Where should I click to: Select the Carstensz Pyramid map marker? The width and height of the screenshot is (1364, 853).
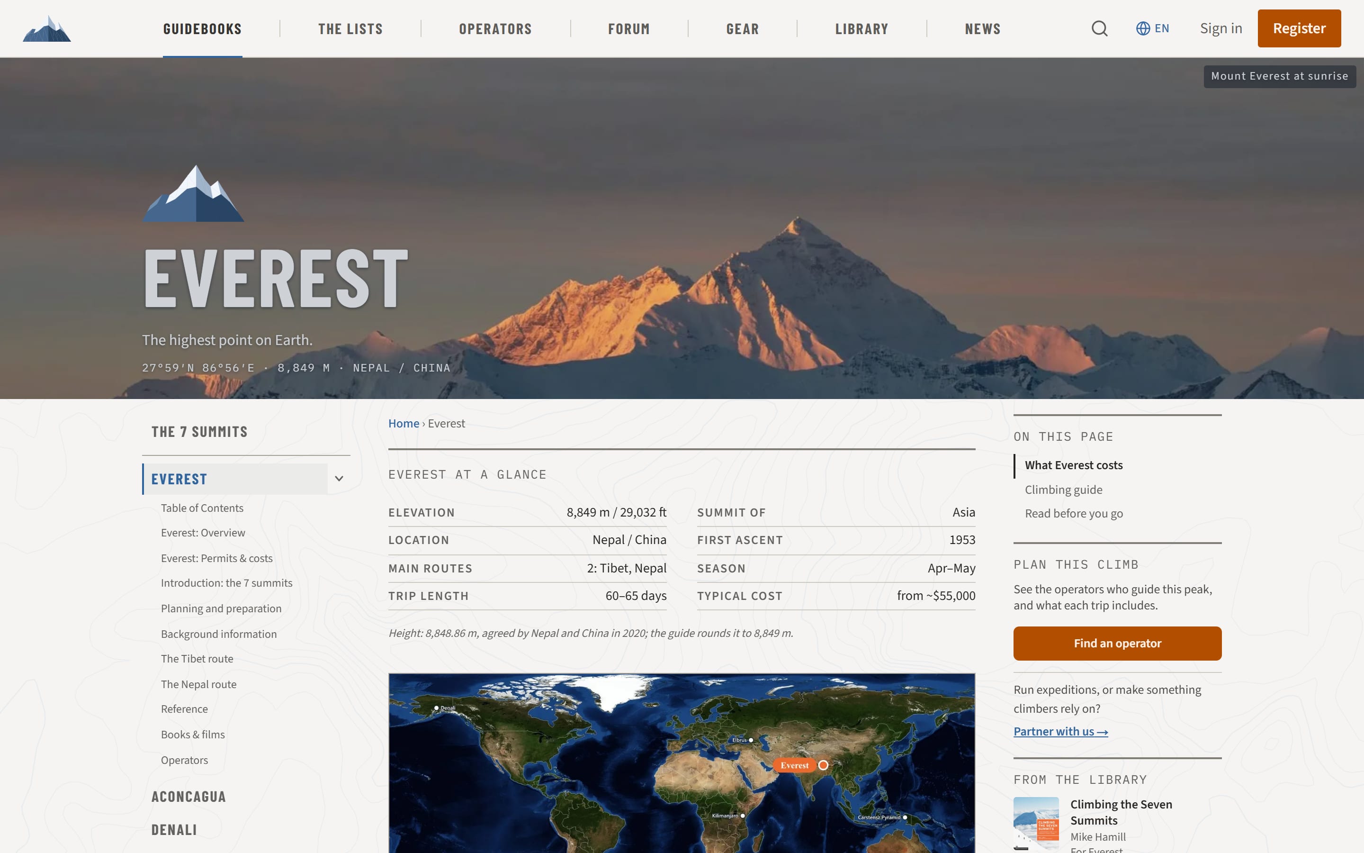[x=905, y=817]
